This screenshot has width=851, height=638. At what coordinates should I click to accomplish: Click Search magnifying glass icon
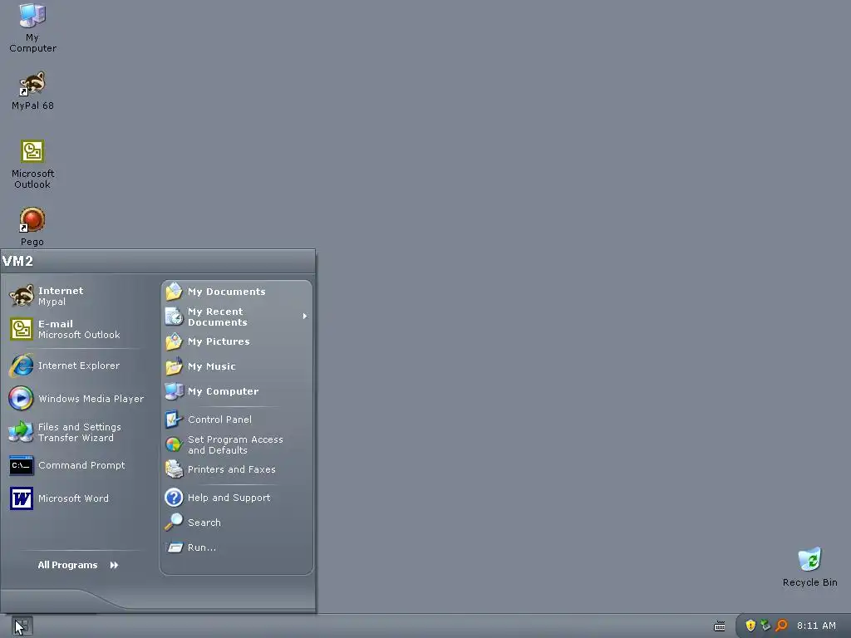click(x=174, y=523)
